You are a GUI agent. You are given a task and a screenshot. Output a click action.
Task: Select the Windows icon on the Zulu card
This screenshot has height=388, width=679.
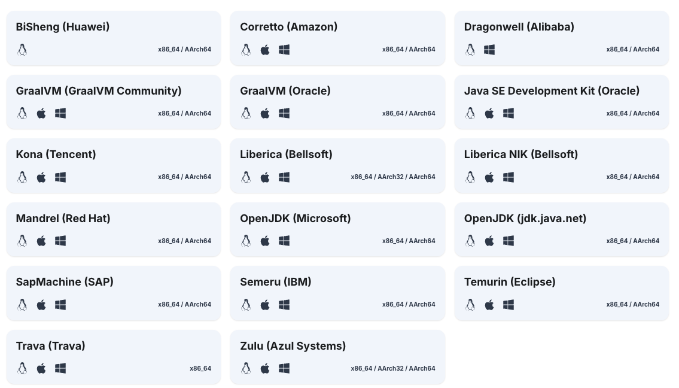pos(284,368)
